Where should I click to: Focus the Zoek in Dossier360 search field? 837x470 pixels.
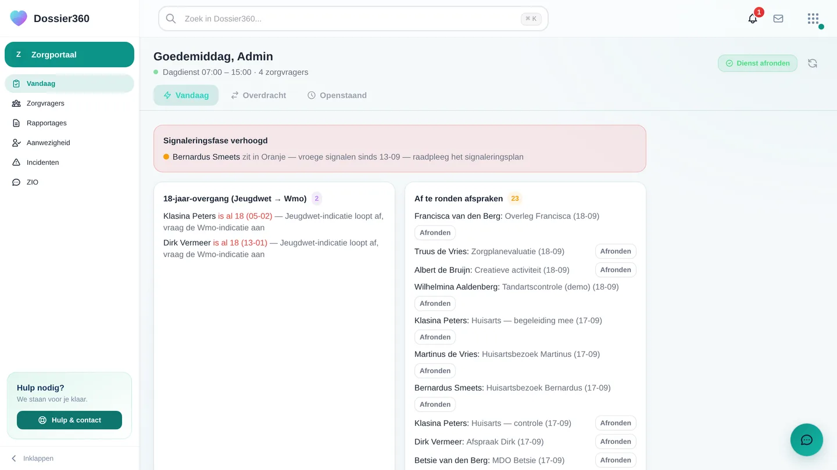pyautogui.click(x=353, y=19)
